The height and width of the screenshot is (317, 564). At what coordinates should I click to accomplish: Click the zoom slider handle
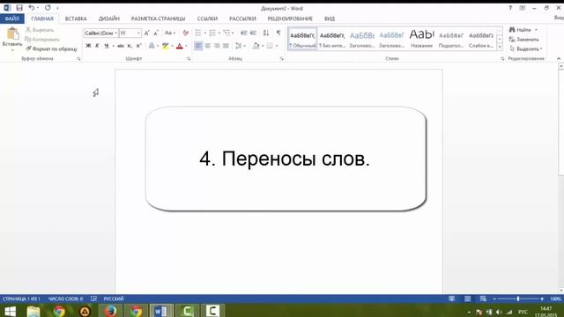518,299
